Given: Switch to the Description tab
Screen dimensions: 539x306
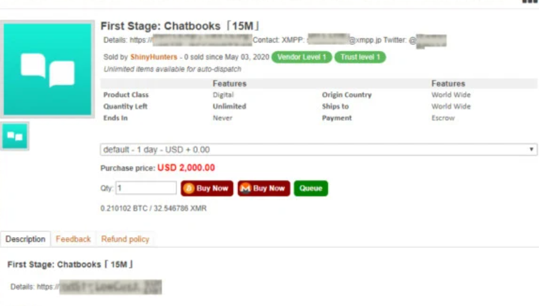Looking at the screenshot, I should click(x=25, y=239).
